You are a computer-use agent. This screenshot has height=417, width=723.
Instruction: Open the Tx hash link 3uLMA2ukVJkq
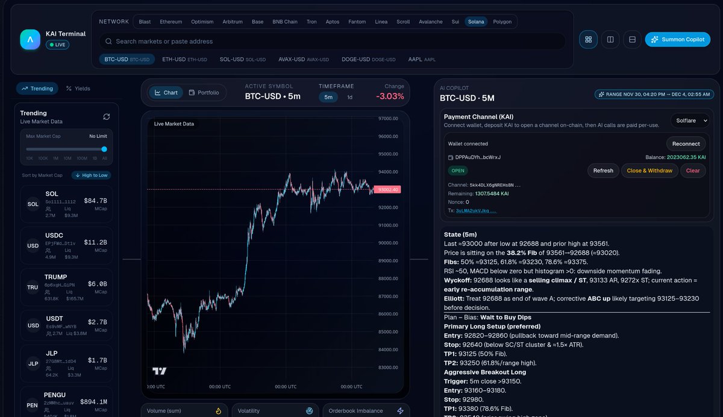point(476,211)
